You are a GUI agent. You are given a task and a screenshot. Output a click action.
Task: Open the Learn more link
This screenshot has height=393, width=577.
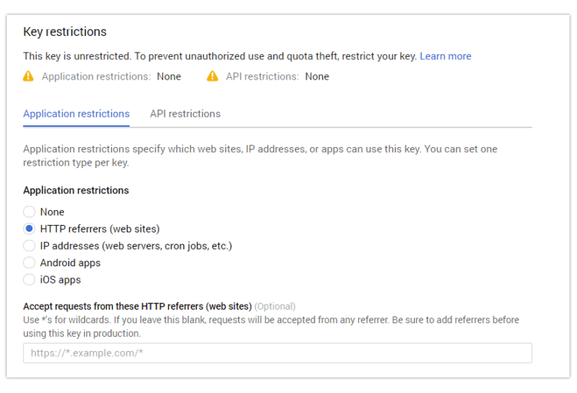pyautogui.click(x=446, y=56)
